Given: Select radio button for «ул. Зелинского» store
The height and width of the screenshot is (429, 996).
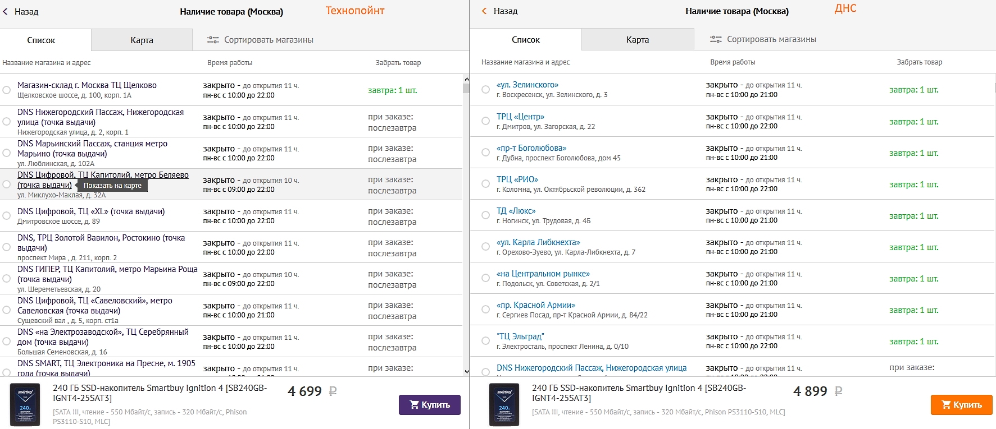Looking at the screenshot, I should pos(485,90).
